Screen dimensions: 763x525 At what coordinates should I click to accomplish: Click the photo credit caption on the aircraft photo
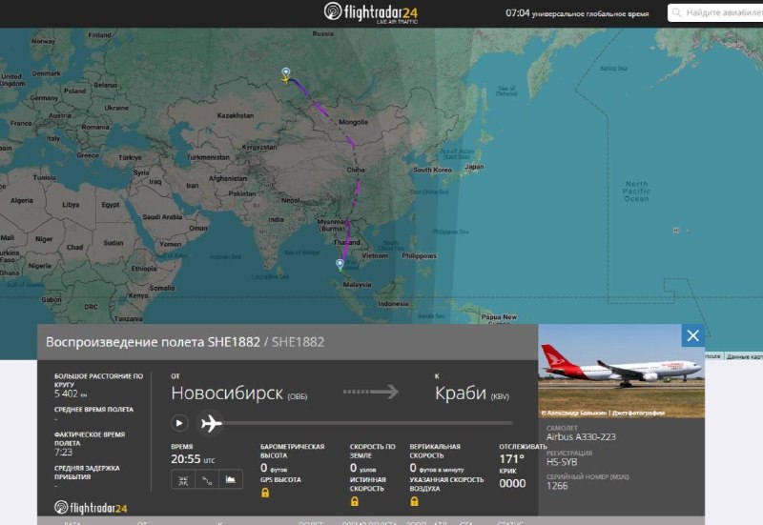[603, 413]
